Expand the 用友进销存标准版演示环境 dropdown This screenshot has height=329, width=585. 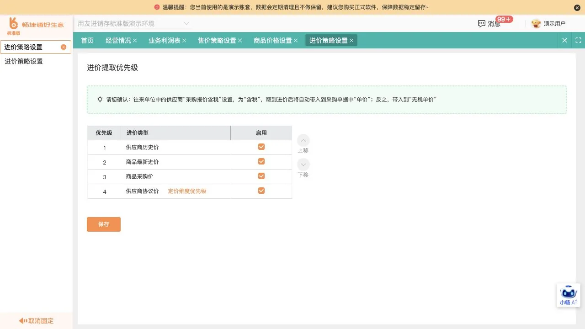pyautogui.click(x=186, y=23)
